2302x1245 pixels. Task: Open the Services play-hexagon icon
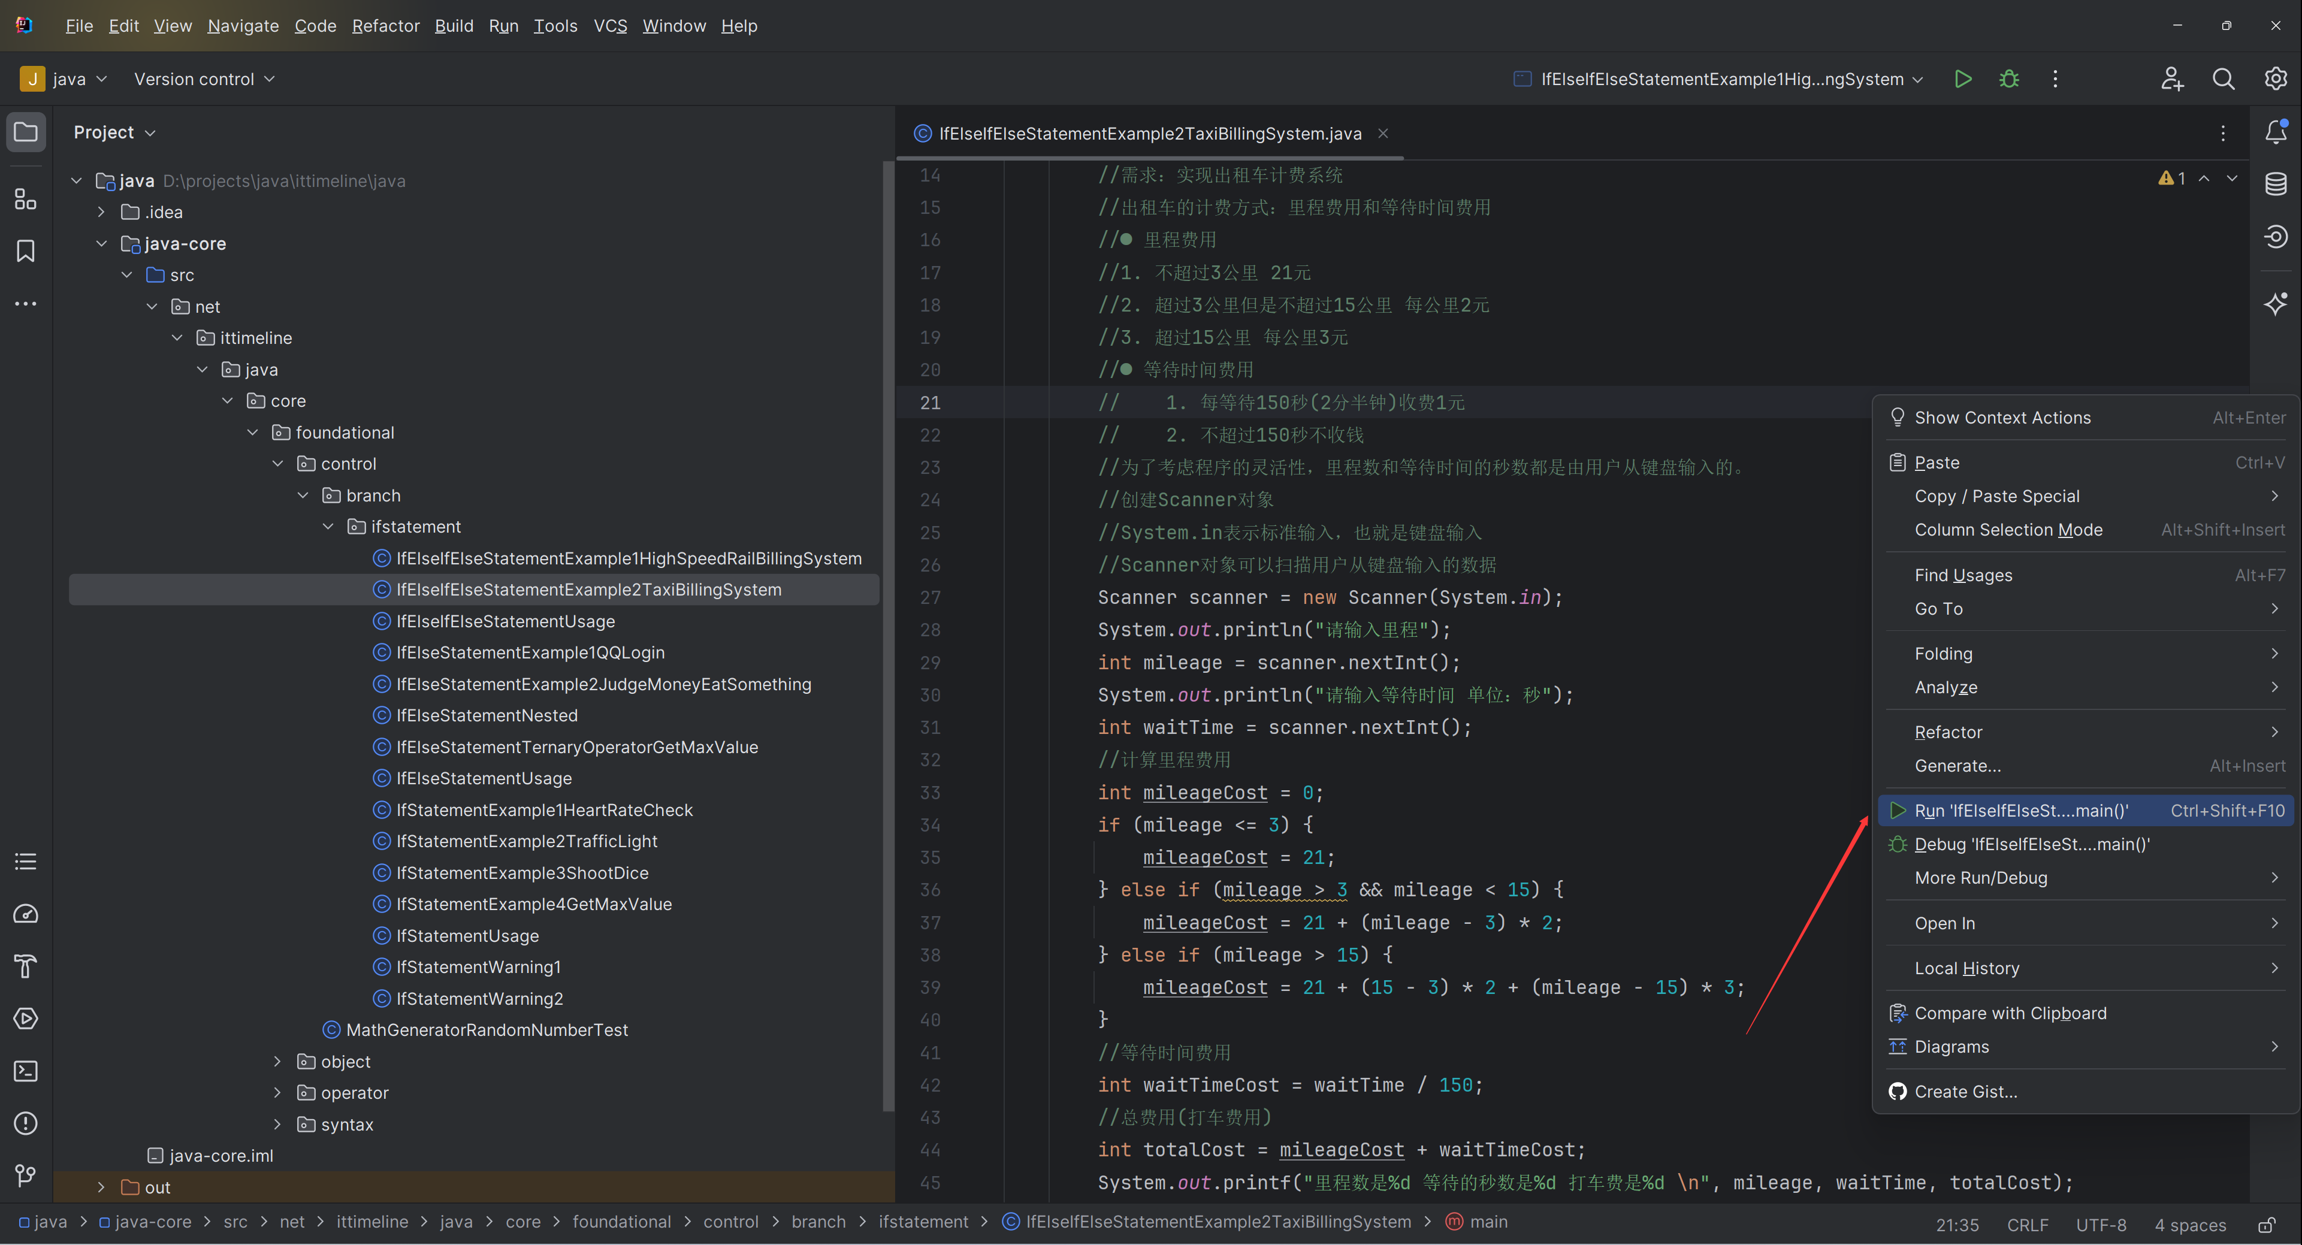pos(26,1018)
